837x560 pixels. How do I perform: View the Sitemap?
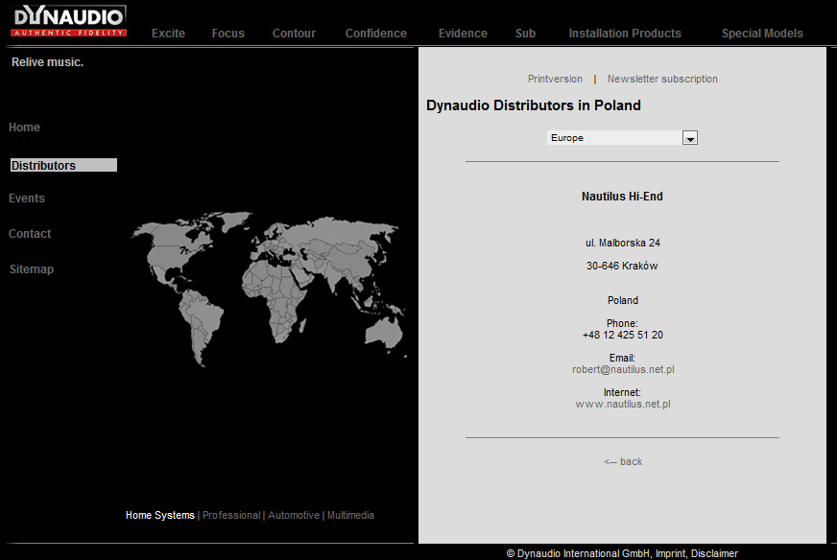point(32,269)
